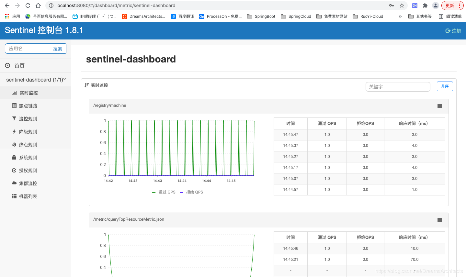
Task: Click the 搜索 search button
Action: pyautogui.click(x=58, y=49)
